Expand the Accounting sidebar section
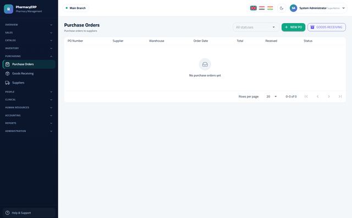 (29, 115)
